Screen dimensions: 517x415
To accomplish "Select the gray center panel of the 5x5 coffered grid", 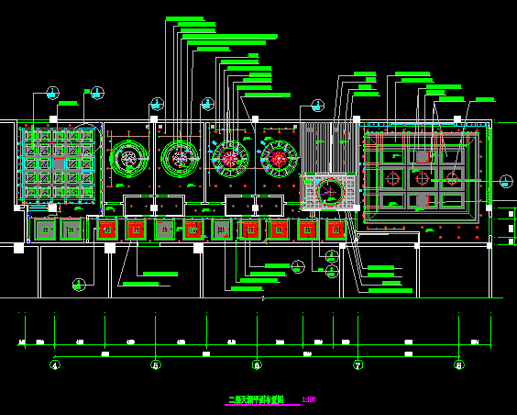I will [x=59, y=163].
